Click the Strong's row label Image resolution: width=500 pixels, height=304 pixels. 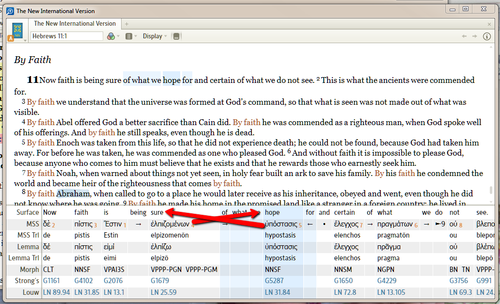tap(27, 281)
